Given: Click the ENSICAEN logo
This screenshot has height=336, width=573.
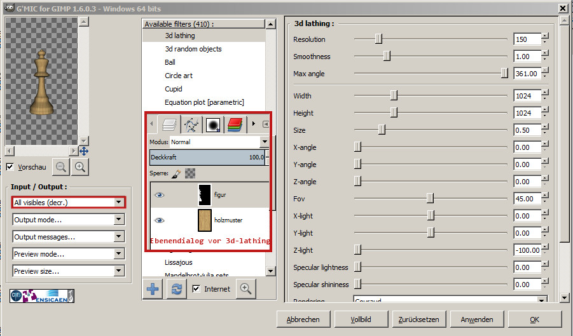Looking at the screenshot, I should pos(42,296).
